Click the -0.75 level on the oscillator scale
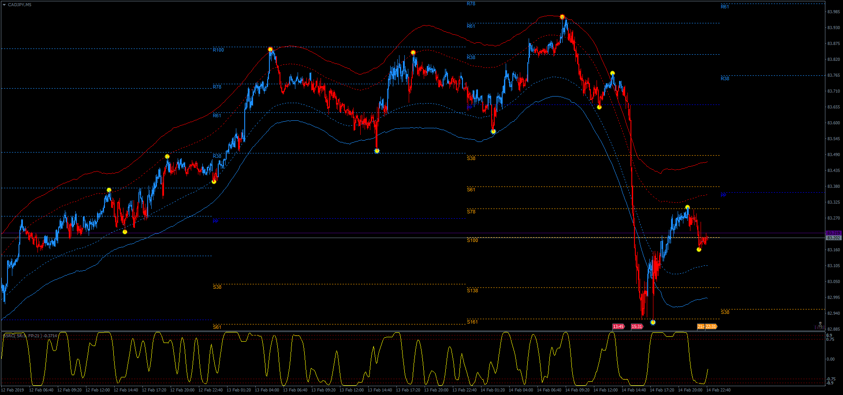 pos(831,379)
